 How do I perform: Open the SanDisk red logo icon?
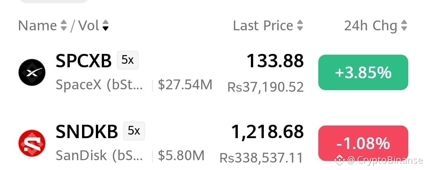32,143
